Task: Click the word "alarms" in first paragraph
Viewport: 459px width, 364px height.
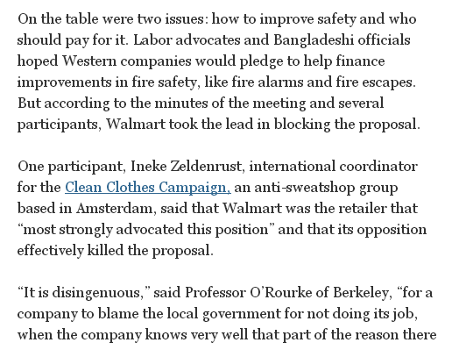Action: [x=280, y=82]
